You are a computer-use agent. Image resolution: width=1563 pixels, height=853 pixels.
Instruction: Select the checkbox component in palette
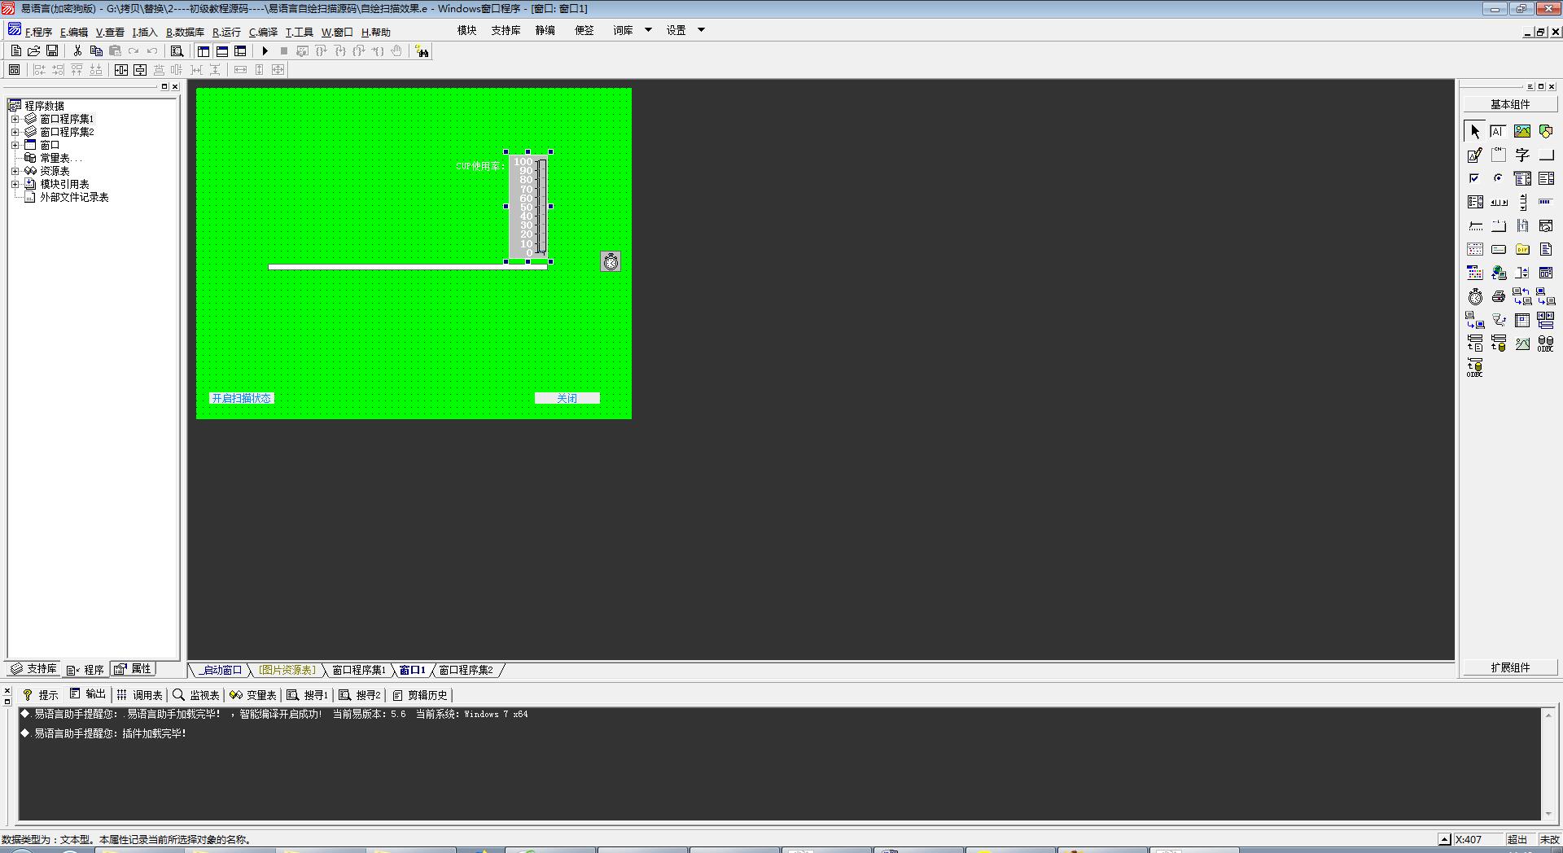coord(1475,178)
